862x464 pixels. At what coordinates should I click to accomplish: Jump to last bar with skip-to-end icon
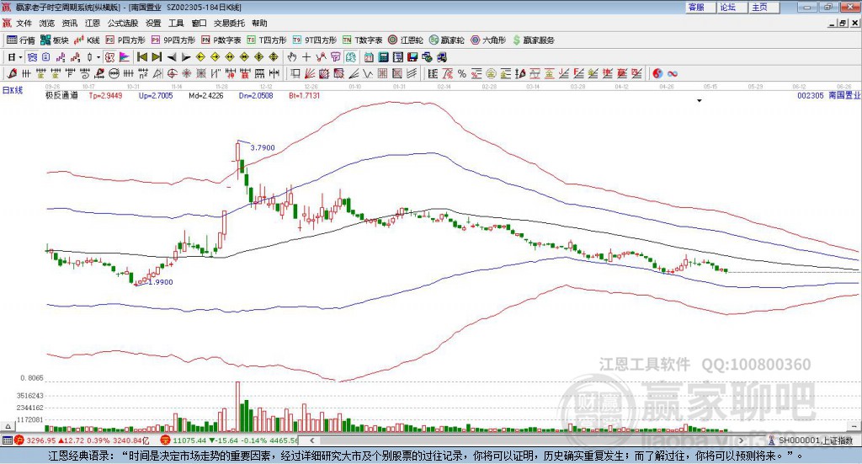[x=157, y=57]
